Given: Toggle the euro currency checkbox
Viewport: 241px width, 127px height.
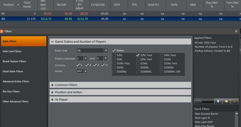Looking at the screenshot, I should click(x=87, y=65).
